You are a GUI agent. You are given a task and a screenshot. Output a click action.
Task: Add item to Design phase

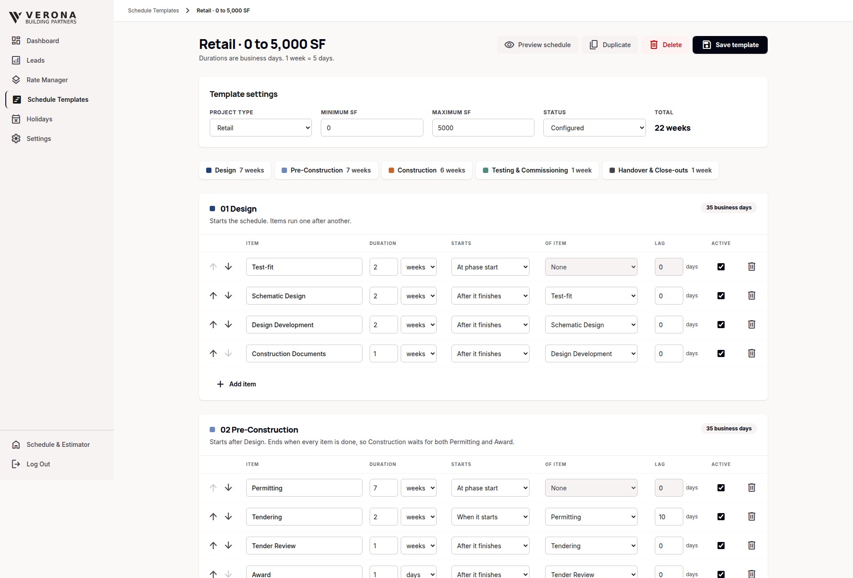tap(236, 384)
